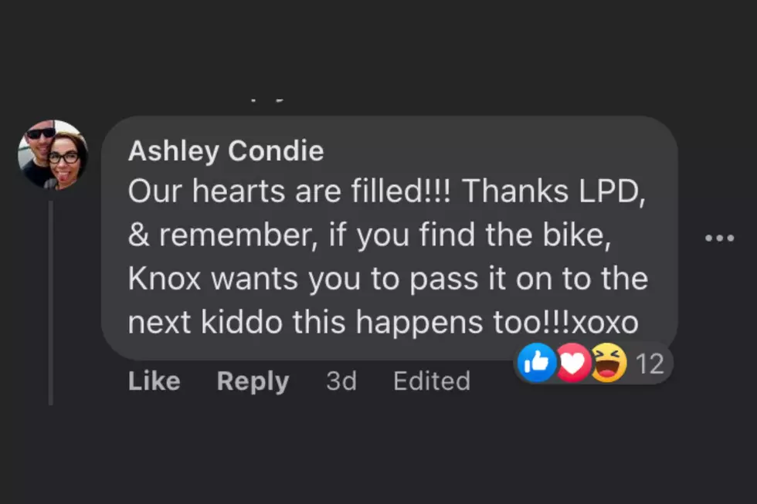View edit history via the Edited label
Screen dimensions: 757x504
pos(432,381)
